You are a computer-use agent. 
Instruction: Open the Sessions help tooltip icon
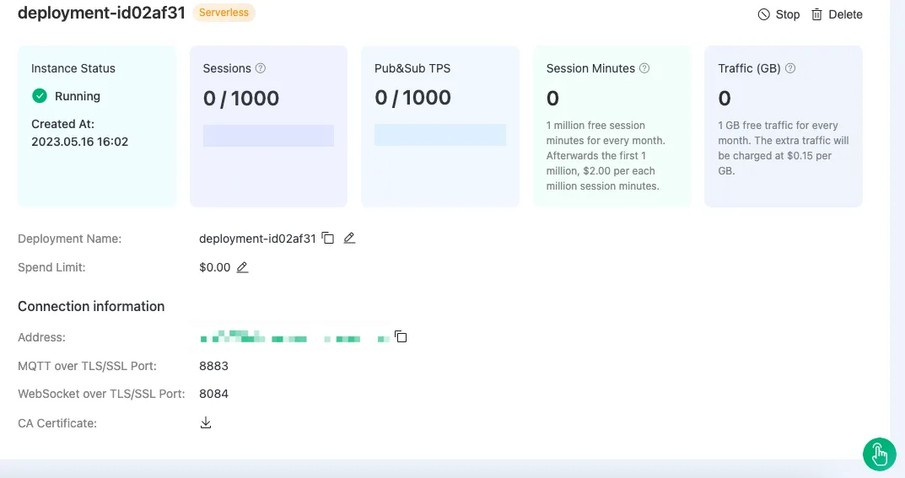click(261, 68)
